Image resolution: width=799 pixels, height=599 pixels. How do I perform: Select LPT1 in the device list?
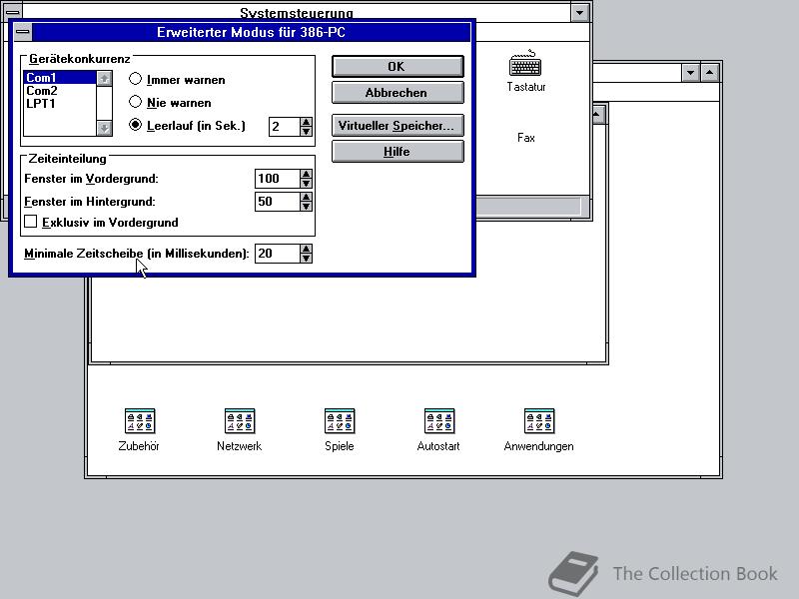point(60,104)
